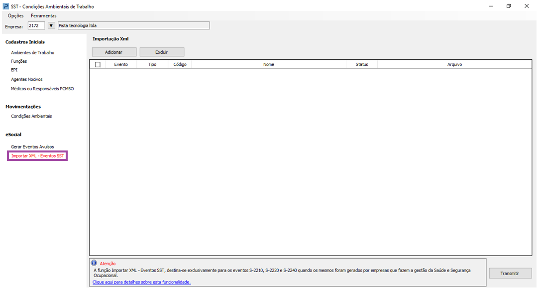Open the Ferramentas menu

[44, 16]
